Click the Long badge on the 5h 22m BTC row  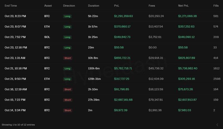(x=67, y=16)
